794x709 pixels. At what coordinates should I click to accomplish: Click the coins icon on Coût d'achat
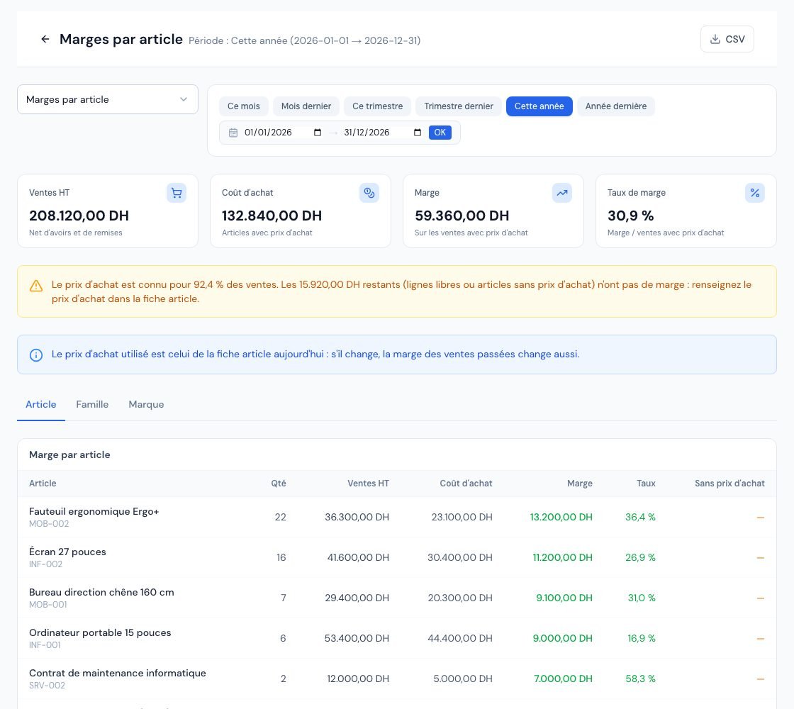pos(369,193)
